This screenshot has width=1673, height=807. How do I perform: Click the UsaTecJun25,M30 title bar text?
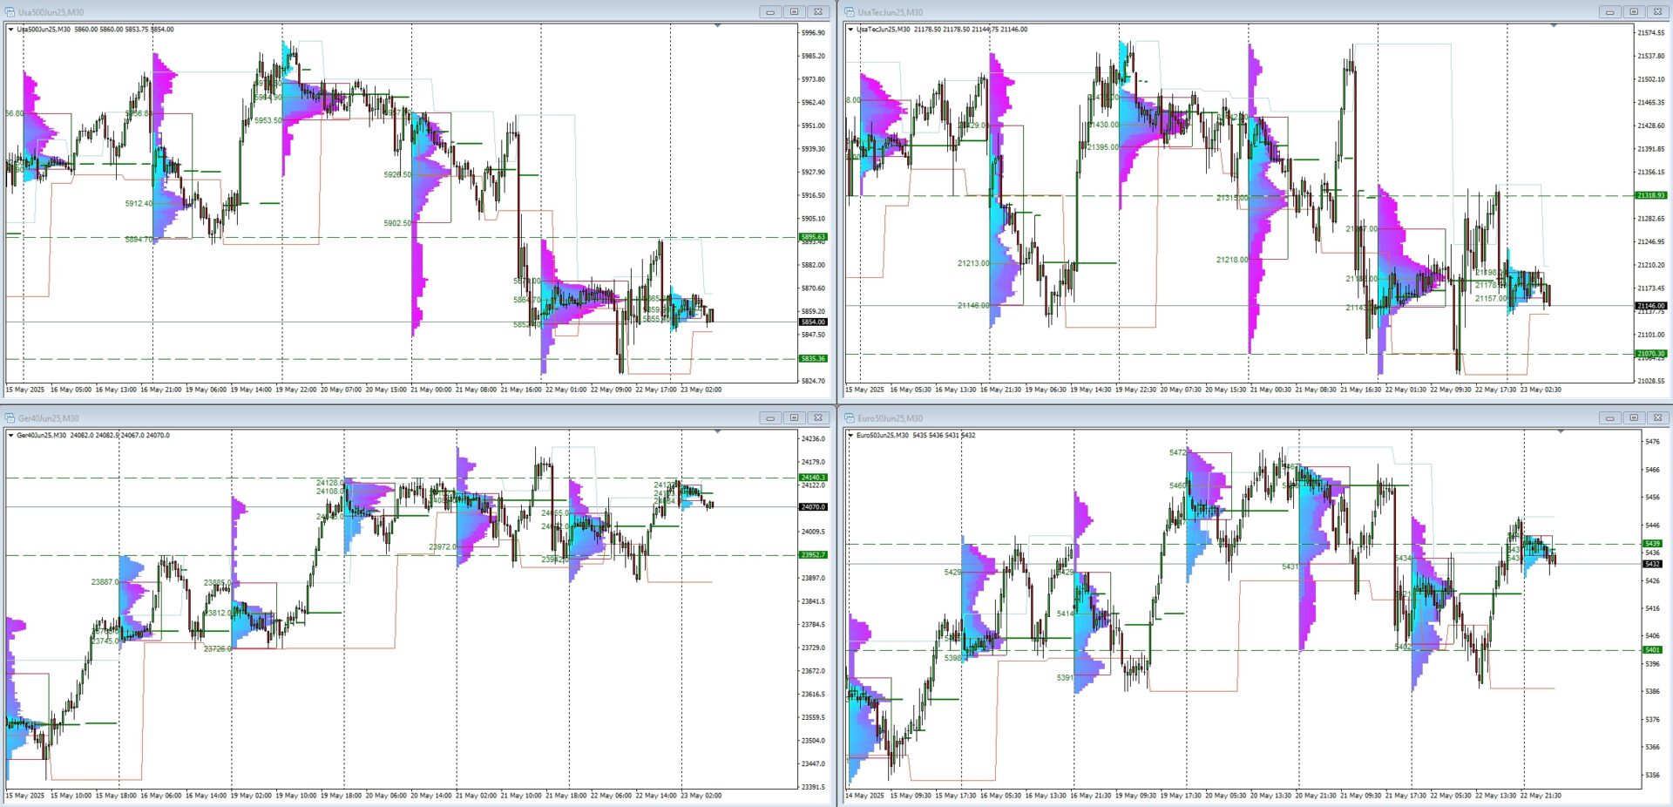pos(891,12)
